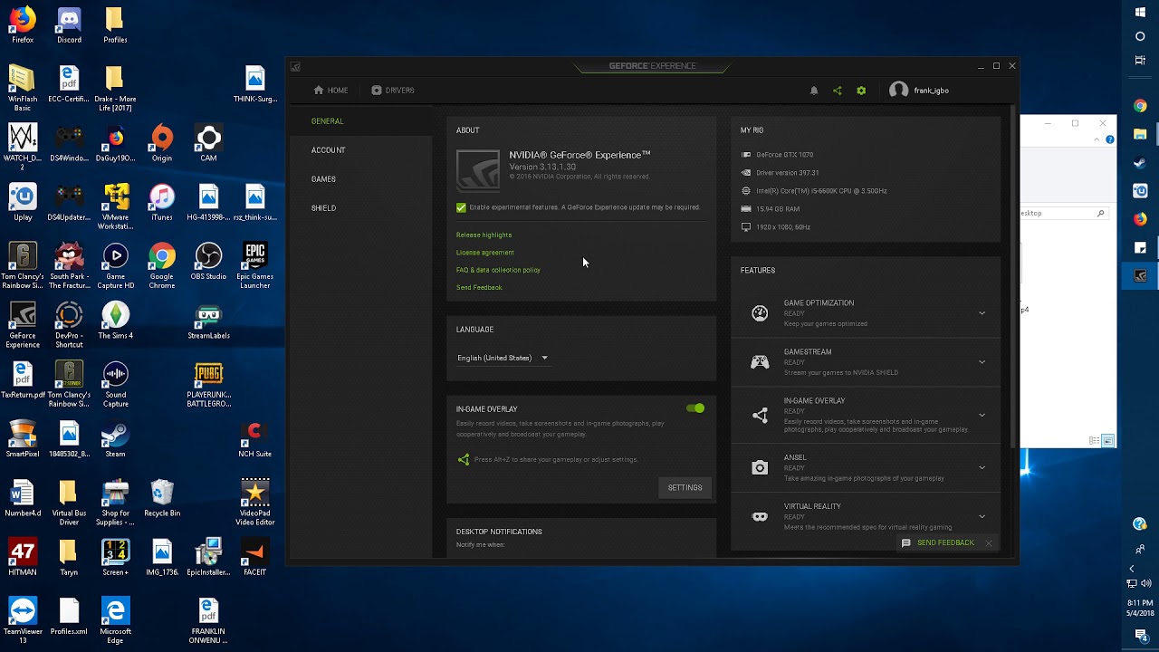This screenshot has height=652, width=1159.
Task: Open Firefox from the desktop
Action: (x=23, y=24)
